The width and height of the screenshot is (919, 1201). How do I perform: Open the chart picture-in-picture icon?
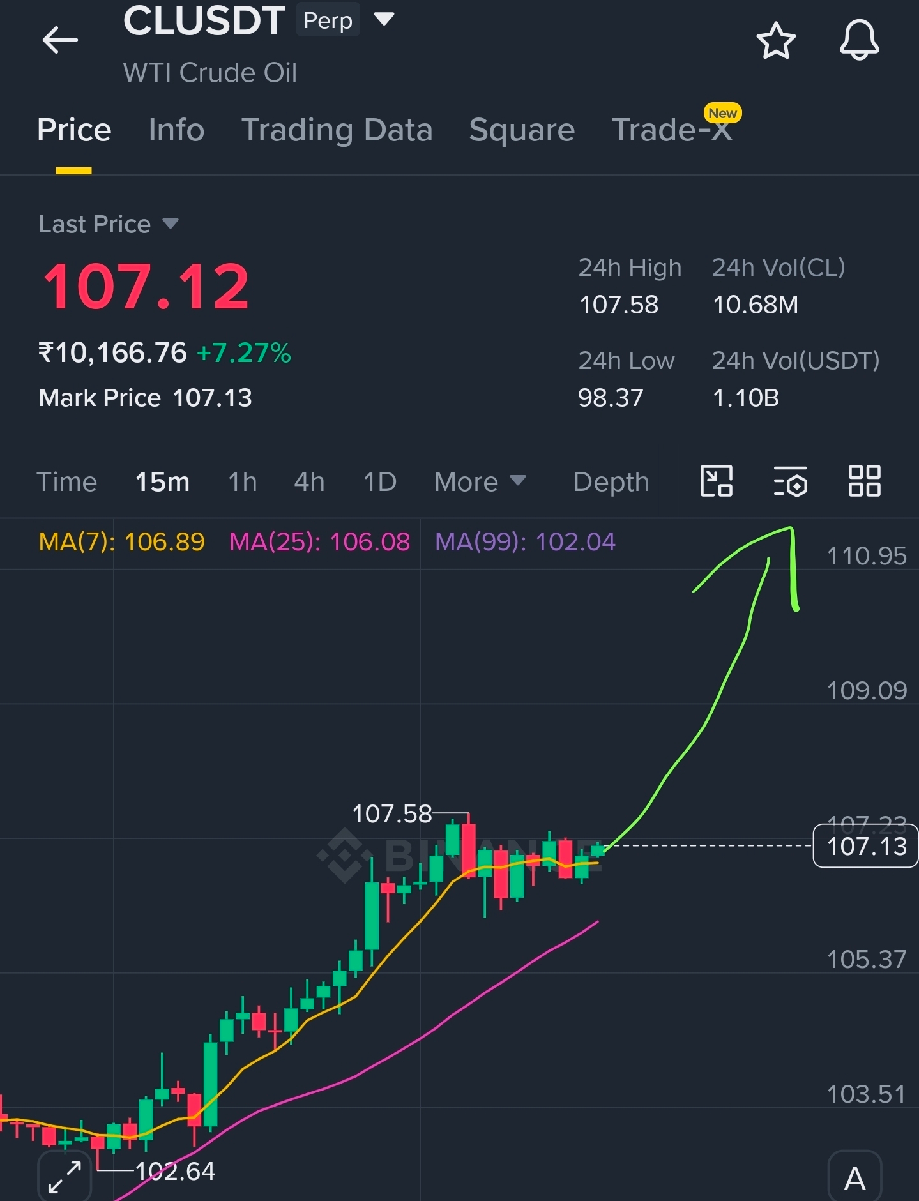(x=717, y=481)
